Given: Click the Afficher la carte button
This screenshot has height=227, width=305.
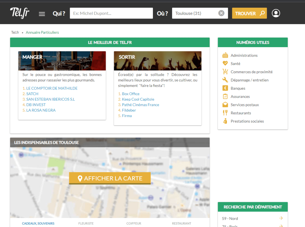Looking at the screenshot, I should point(110,178).
